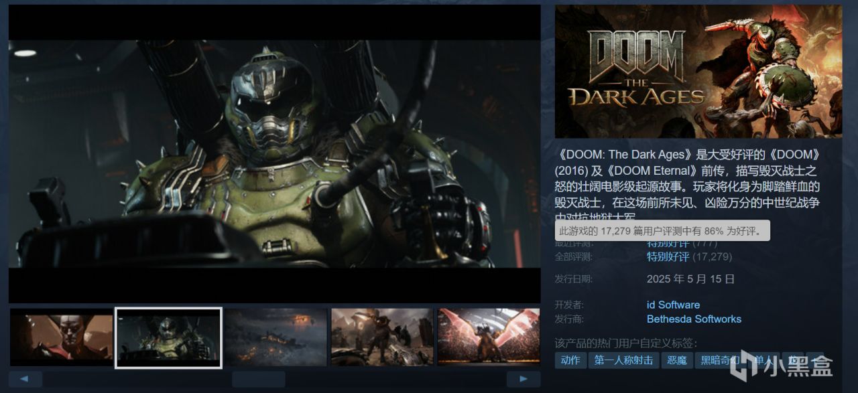Click the 发行商: label
Viewport: 858px width, 393px height.
[569, 319]
